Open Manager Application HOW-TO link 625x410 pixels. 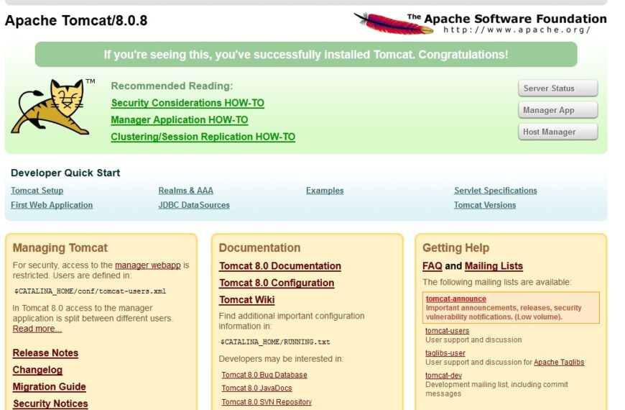point(180,120)
